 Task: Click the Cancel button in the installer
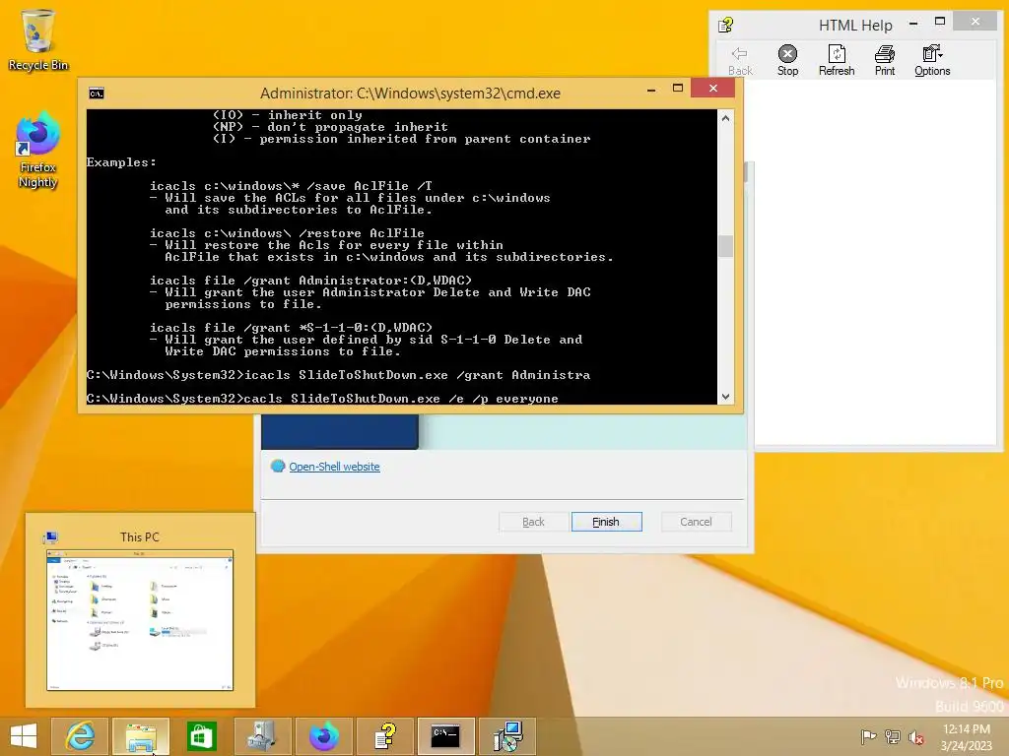tap(697, 522)
